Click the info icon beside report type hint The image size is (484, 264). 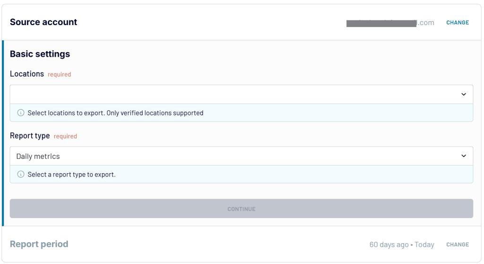(x=21, y=174)
